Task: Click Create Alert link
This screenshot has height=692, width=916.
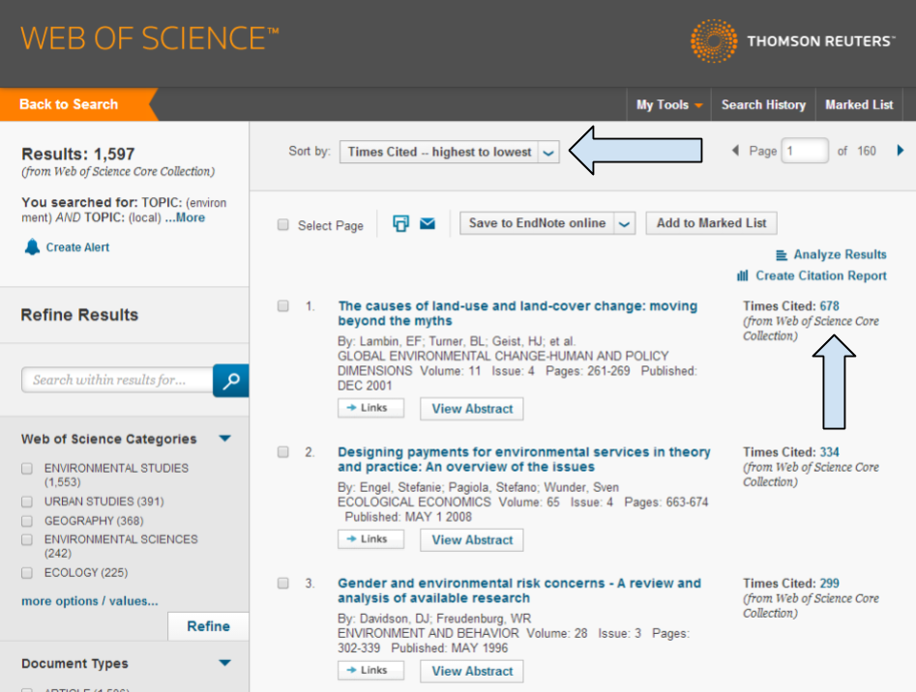Action: coord(77,247)
